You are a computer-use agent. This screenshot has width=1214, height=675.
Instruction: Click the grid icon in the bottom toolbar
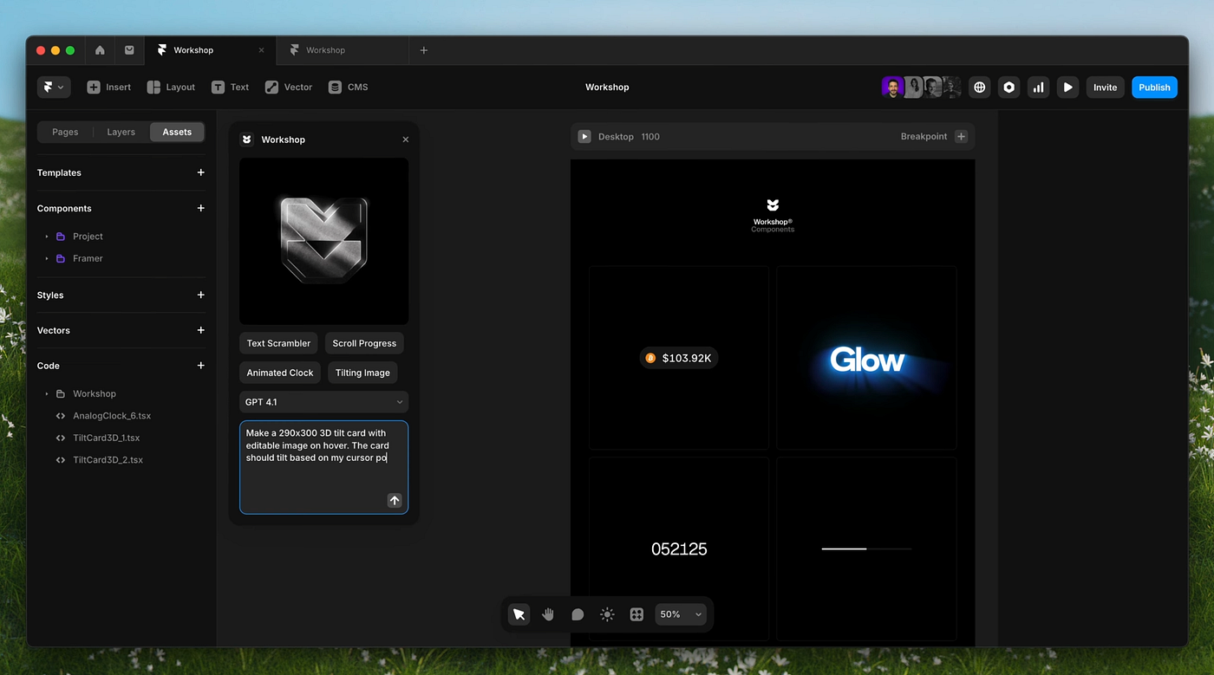pos(636,614)
